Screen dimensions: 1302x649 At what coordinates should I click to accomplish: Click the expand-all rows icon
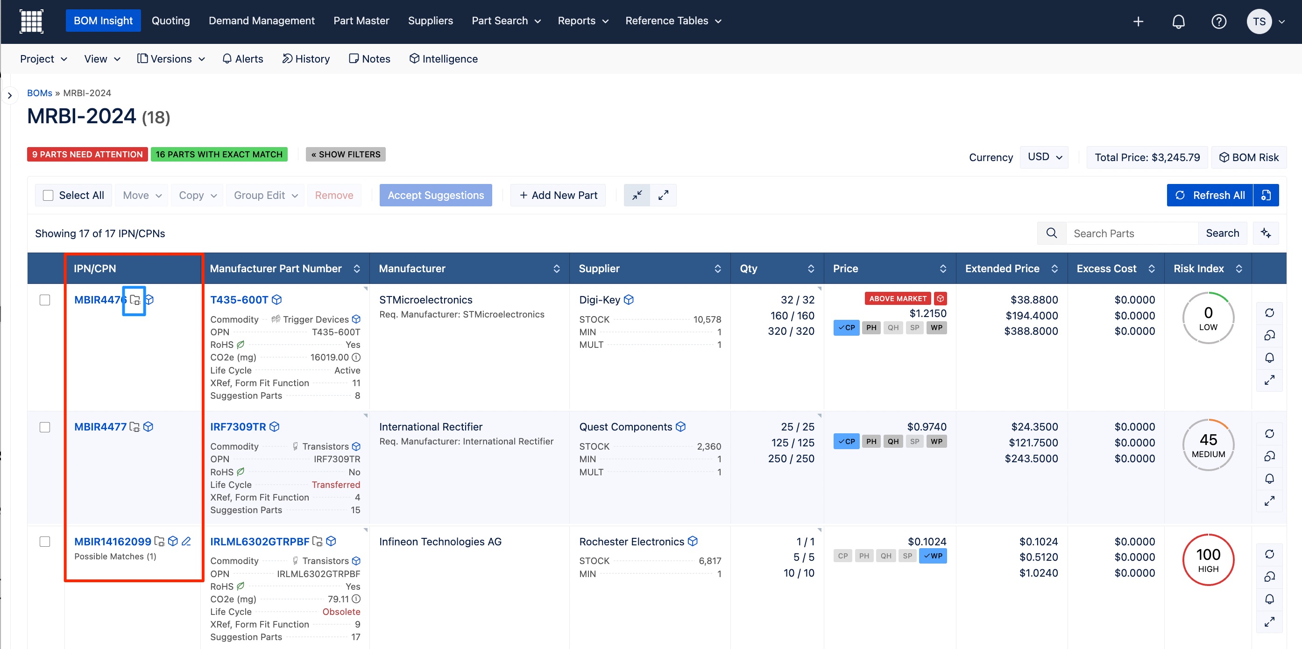point(663,195)
